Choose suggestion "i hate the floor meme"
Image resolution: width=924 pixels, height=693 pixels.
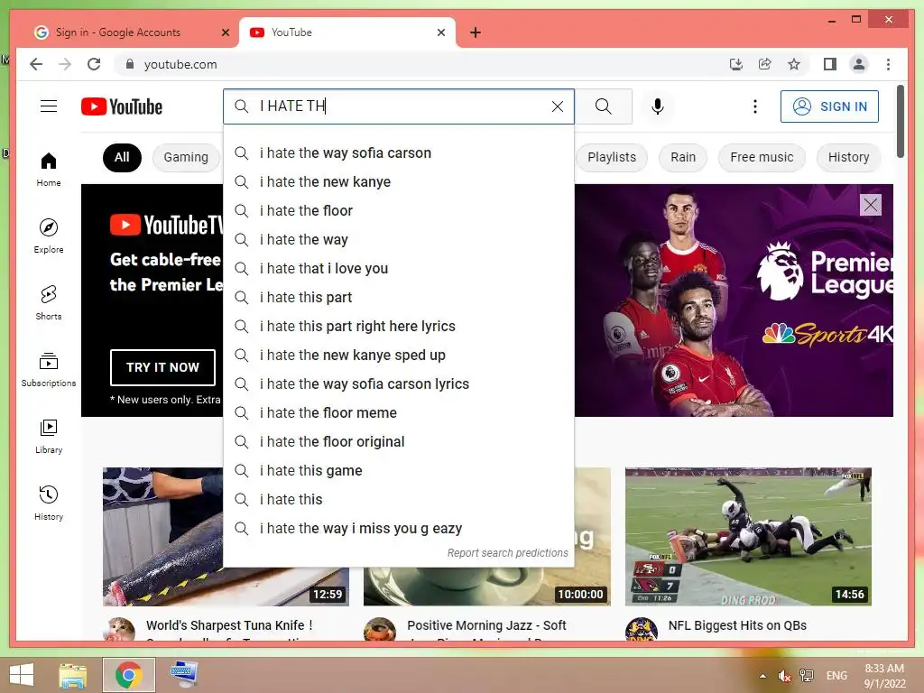[x=398, y=413]
